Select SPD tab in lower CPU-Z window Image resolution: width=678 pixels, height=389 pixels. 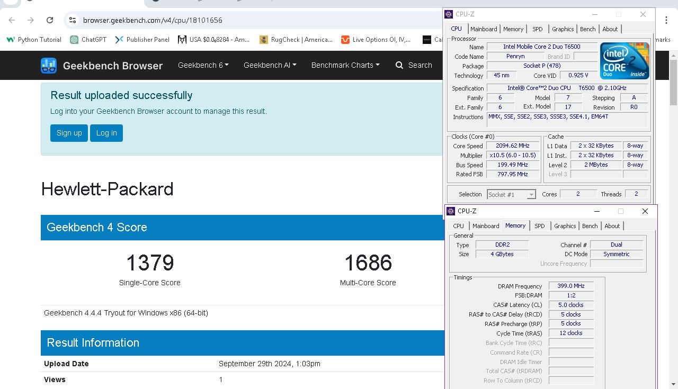click(x=540, y=226)
